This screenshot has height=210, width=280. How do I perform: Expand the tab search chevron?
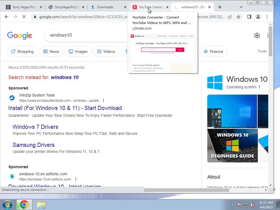point(241,7)
